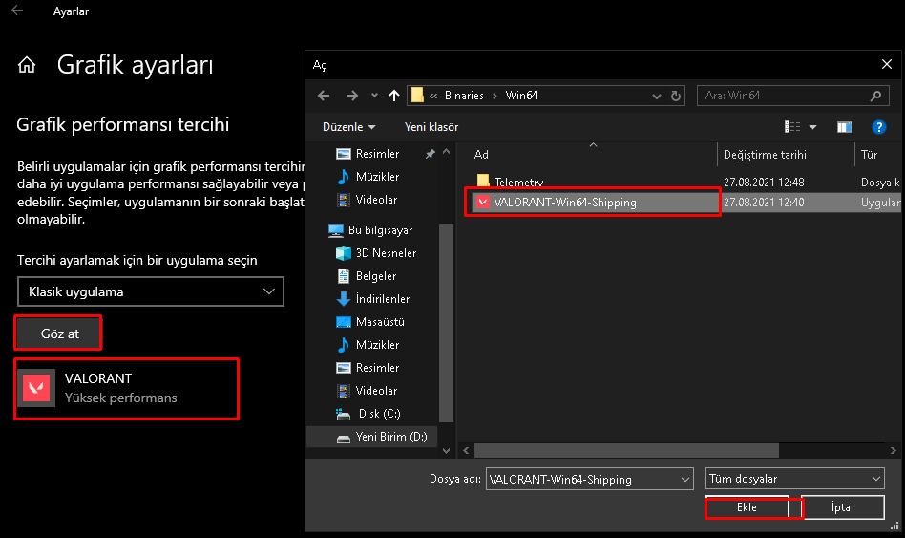Click the search magnifier icon
This screenshot has width=905, height=538.
(x=875, y=96)
